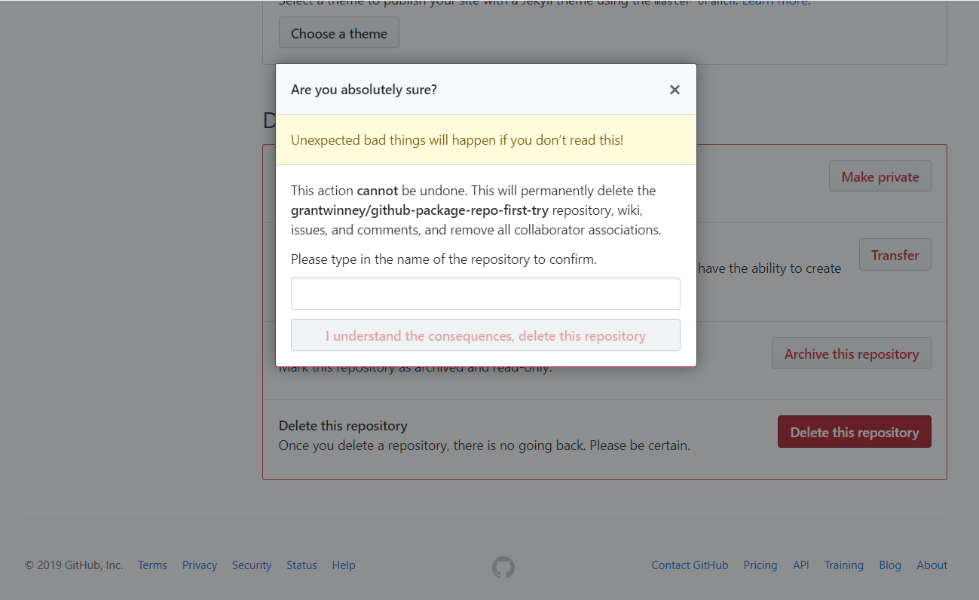View the Pricing footer link

(x=760, y=565)
